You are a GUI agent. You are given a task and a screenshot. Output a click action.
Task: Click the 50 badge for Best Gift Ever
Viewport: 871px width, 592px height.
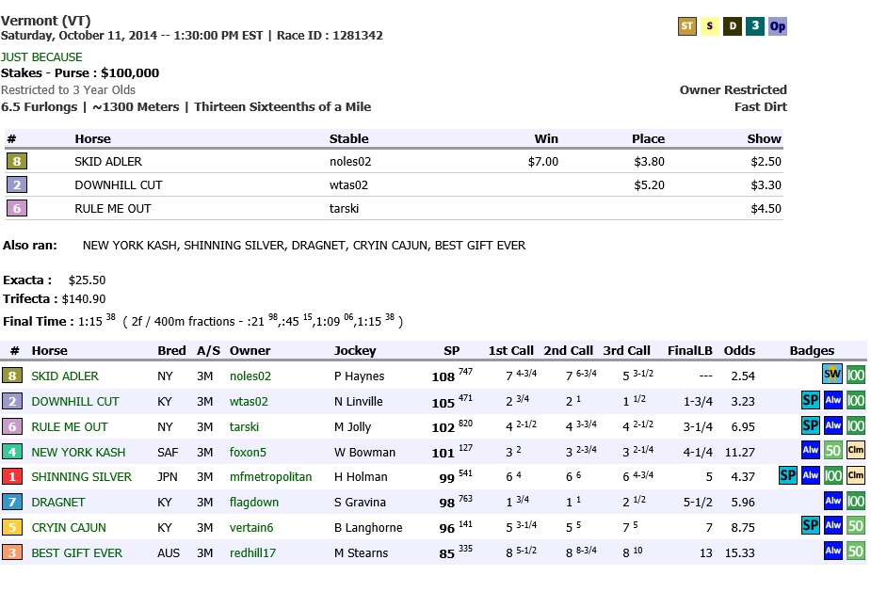click(855, 551)
